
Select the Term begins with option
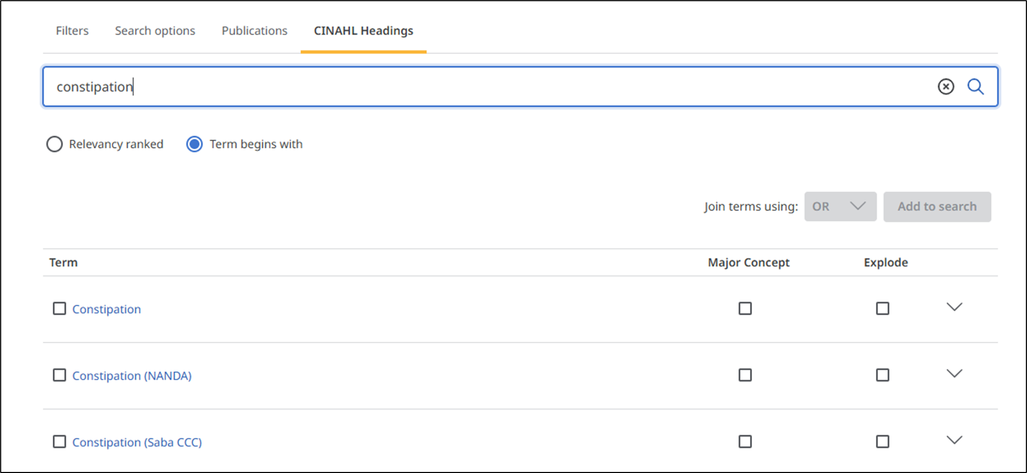tap(194, 144)
